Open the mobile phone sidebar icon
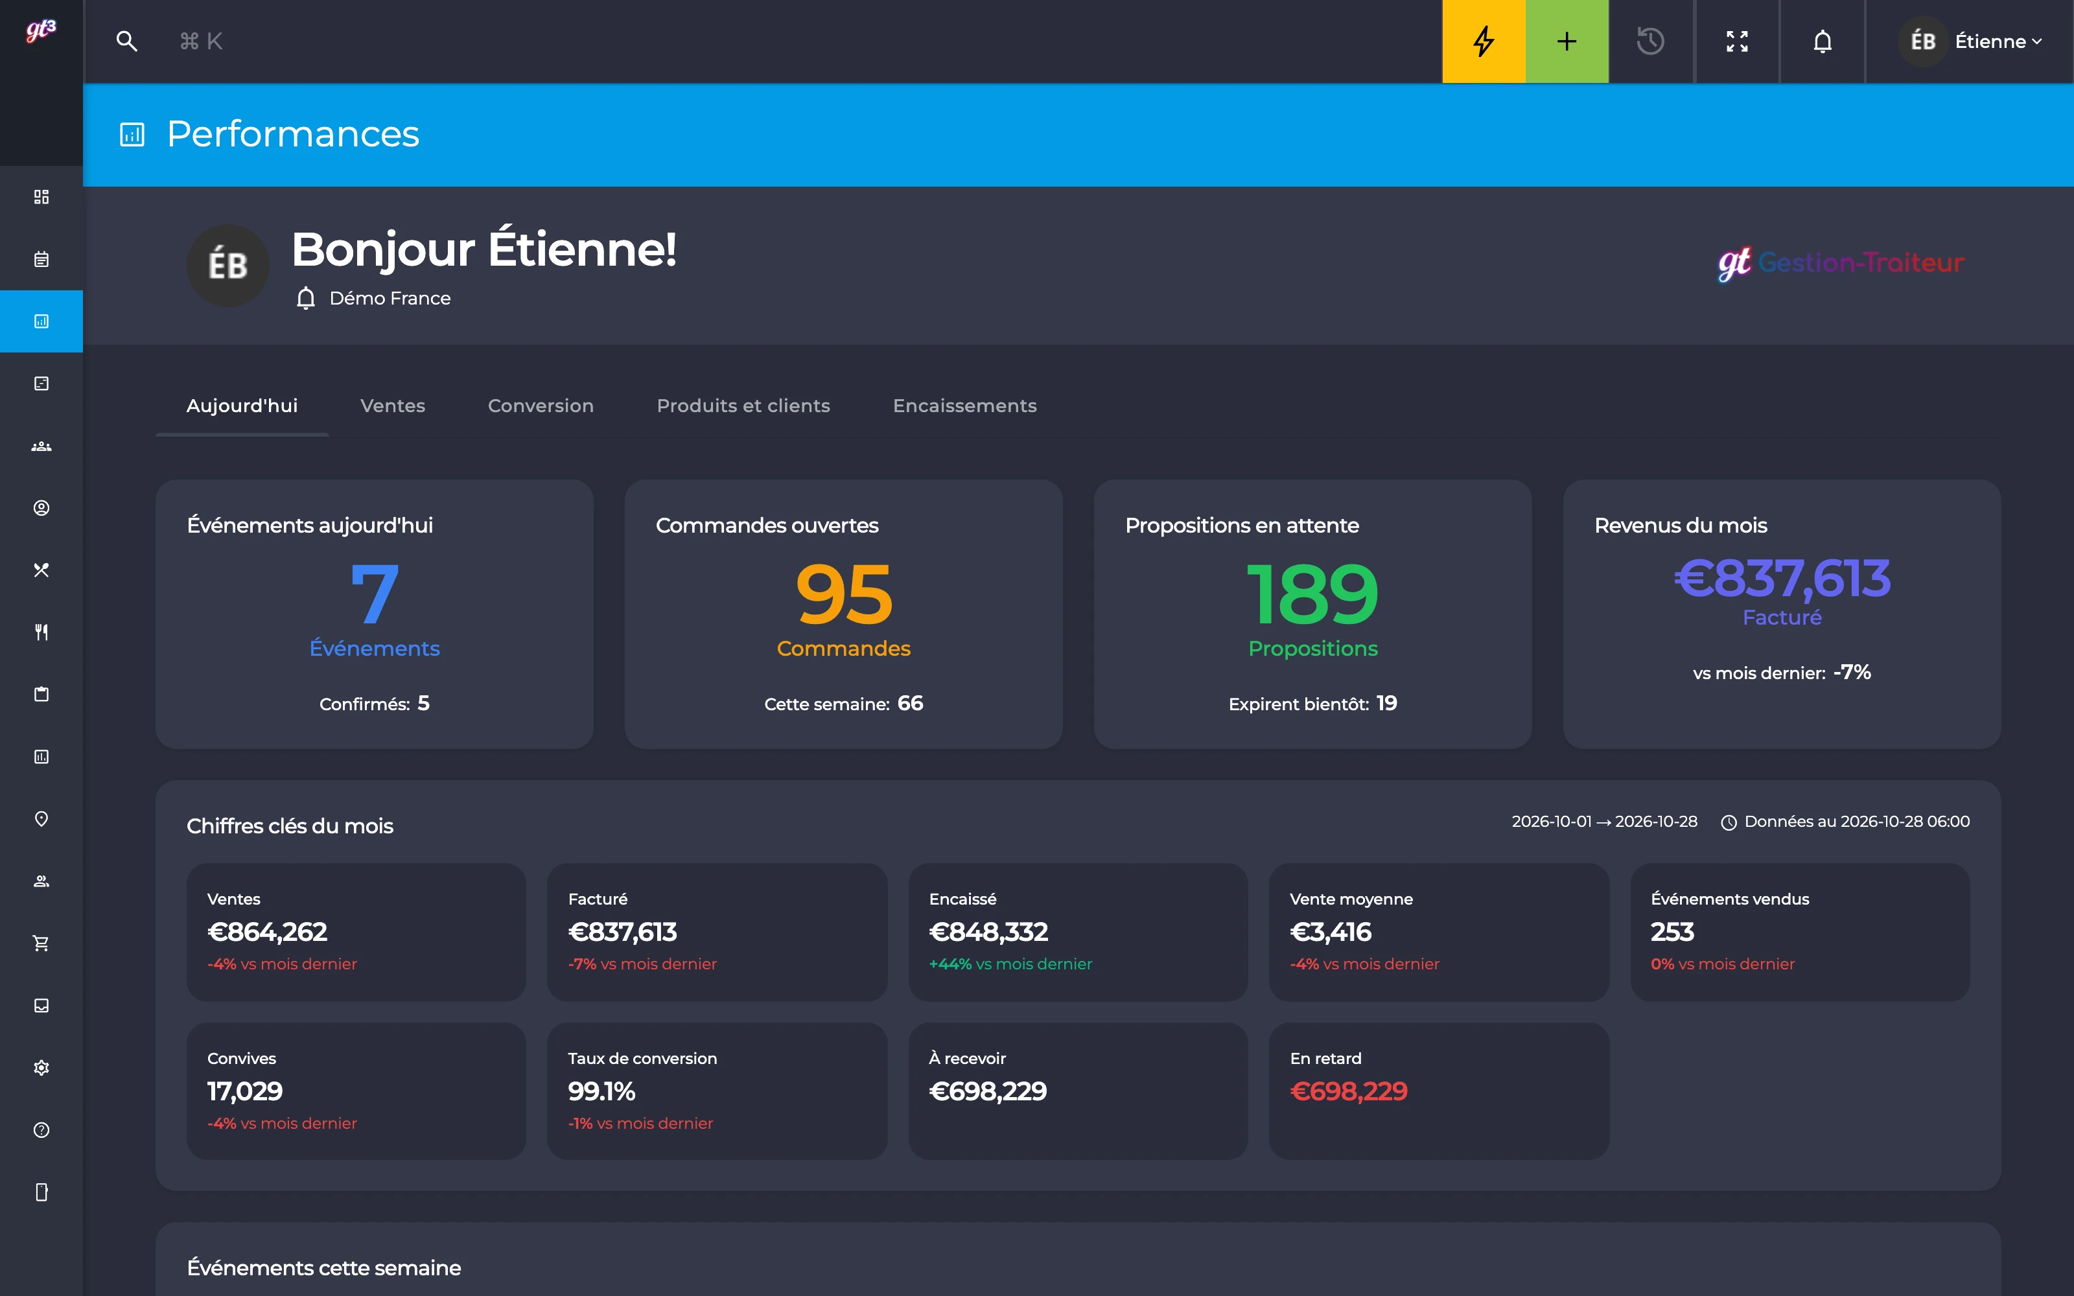 point(41,1192)
